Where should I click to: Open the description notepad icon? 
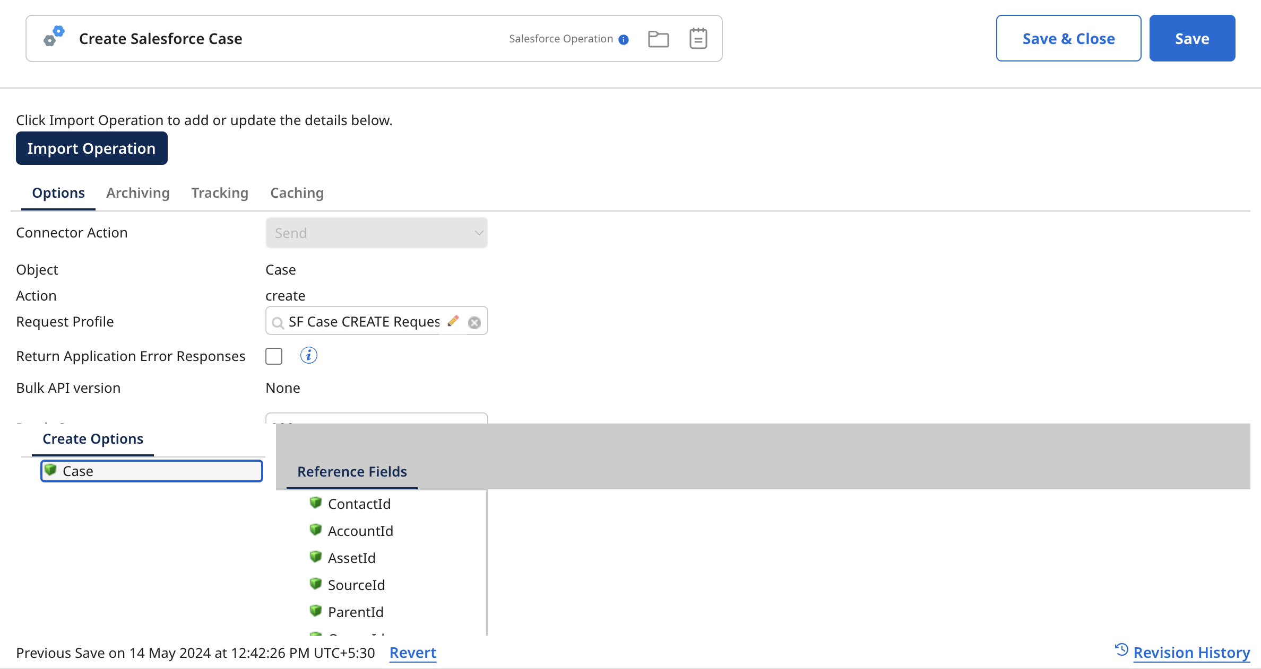698,39
